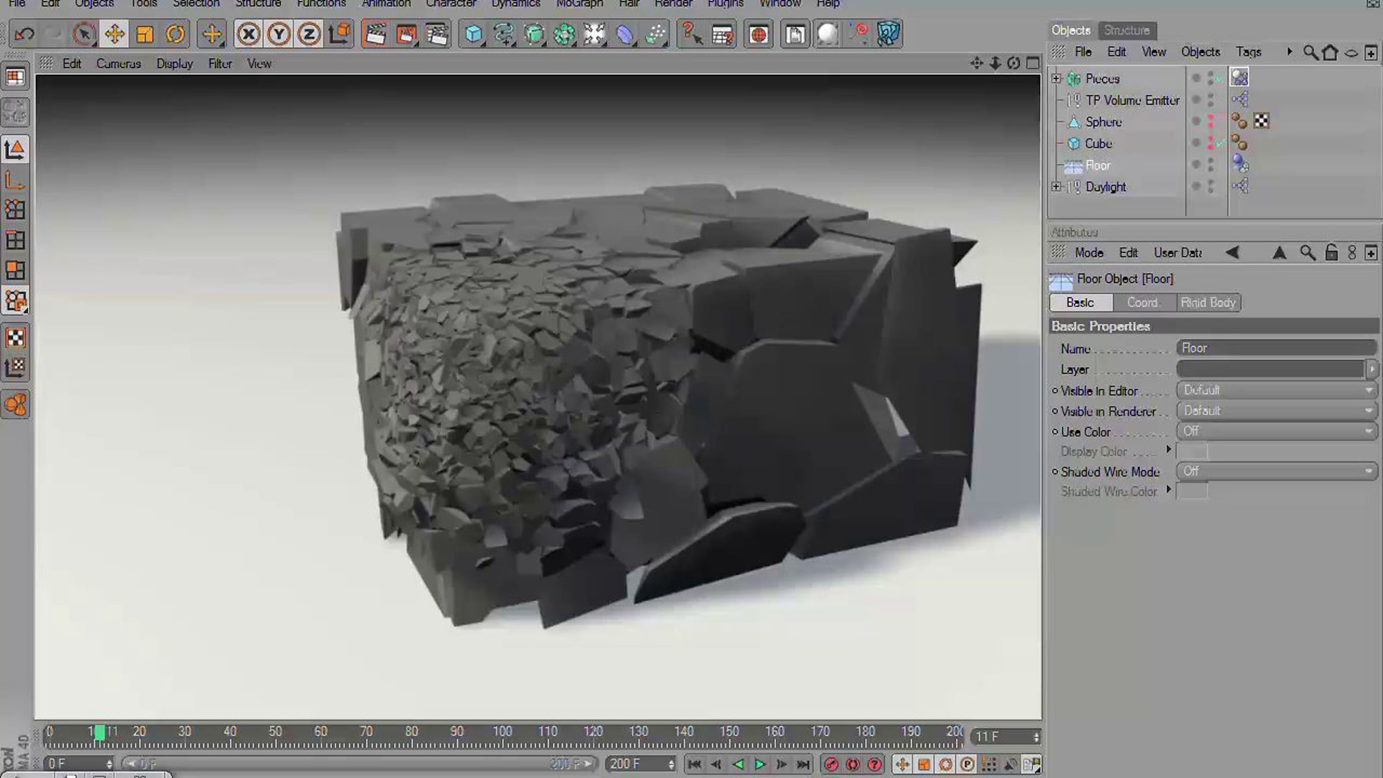Select the Move tool in toolbar
Viewport: 1383px width, 778px height.
coord(114,35)
